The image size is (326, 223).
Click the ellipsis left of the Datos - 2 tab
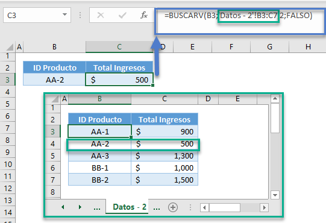(97, 208)
